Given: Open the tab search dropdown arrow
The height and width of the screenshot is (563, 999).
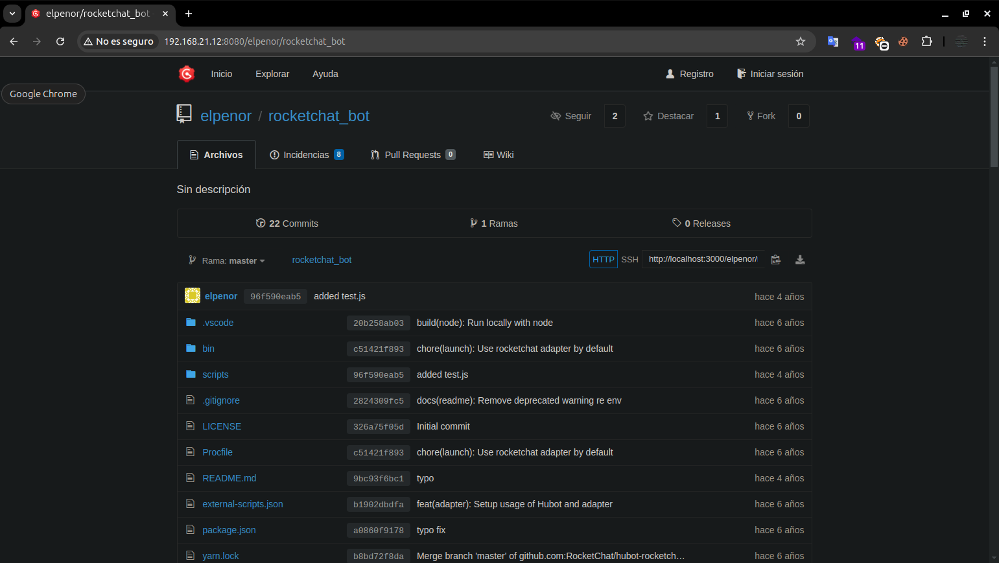Looking at the screenshot, I should tap(12, 14).
